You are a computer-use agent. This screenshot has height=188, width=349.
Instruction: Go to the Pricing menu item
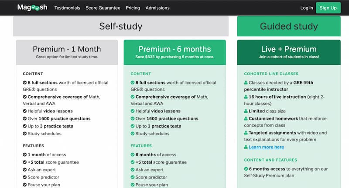133,8
